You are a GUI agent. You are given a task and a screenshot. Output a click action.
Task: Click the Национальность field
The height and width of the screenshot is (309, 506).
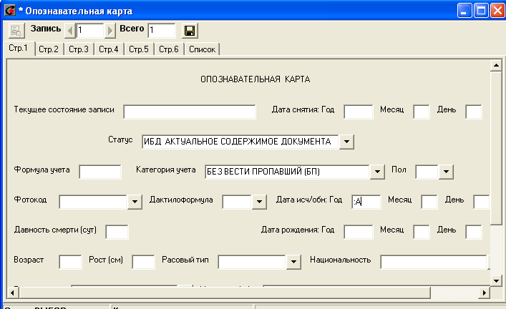tap(434, 262)
